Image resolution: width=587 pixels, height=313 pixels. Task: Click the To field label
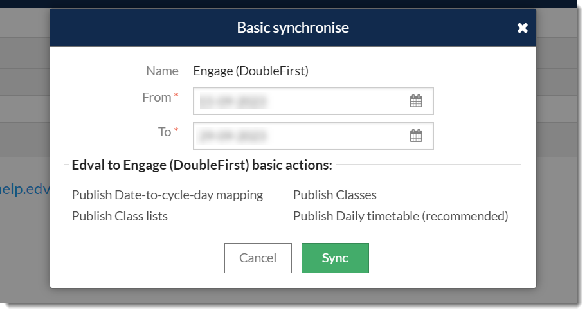(x=165, y=132)
